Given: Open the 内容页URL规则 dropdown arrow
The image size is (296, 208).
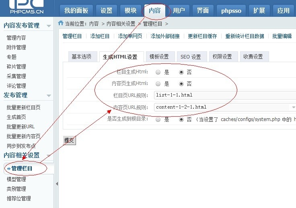Looking at the screenshot, I should [294, 107].
